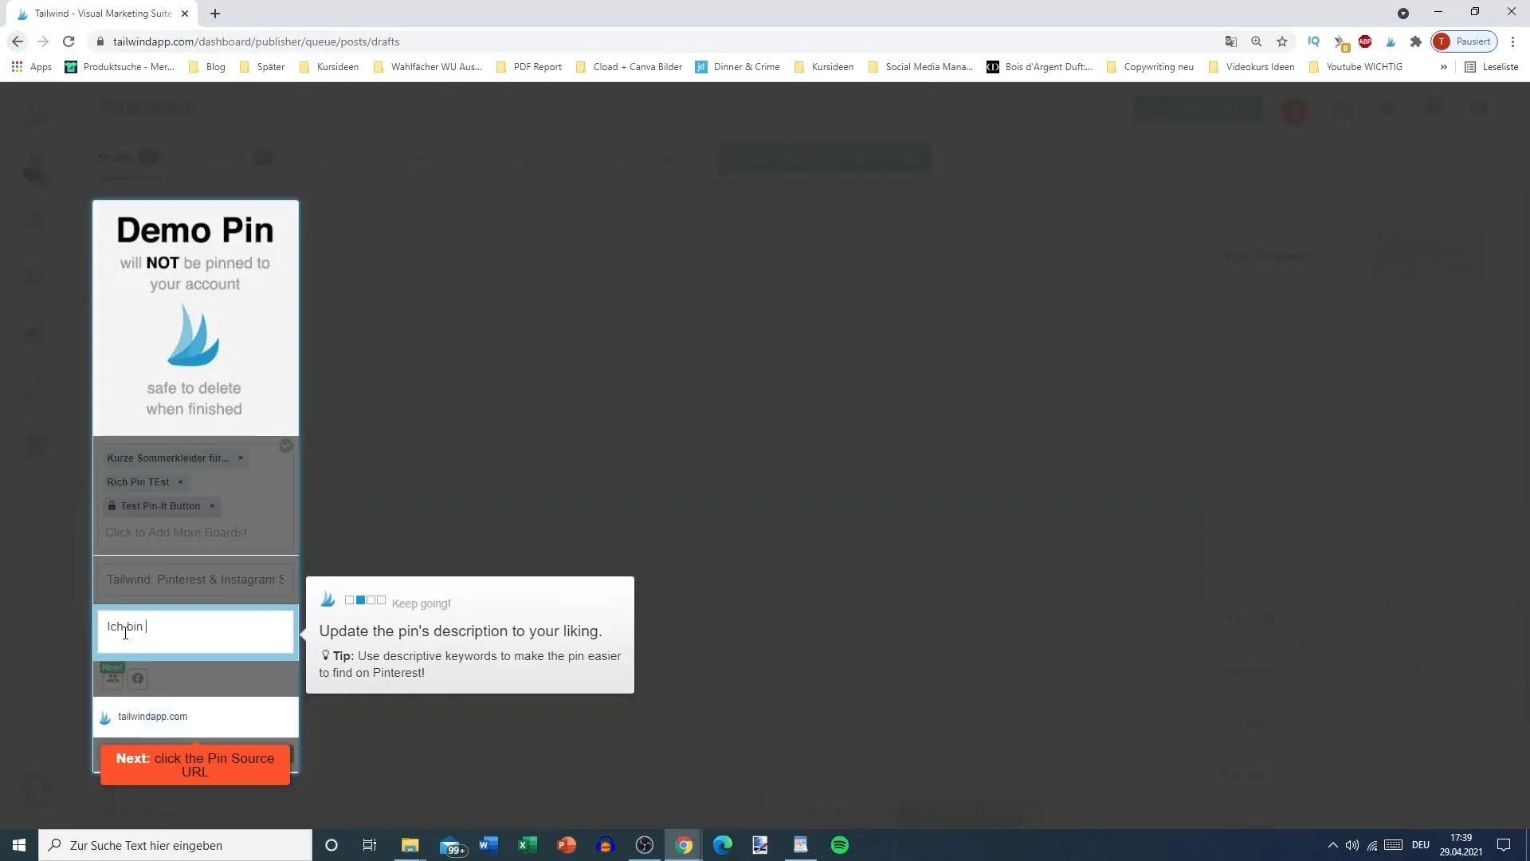Viewport: 1530px width, 861px height.
Task: Open the Google Translate page icon
Action: pos(1231,41)
